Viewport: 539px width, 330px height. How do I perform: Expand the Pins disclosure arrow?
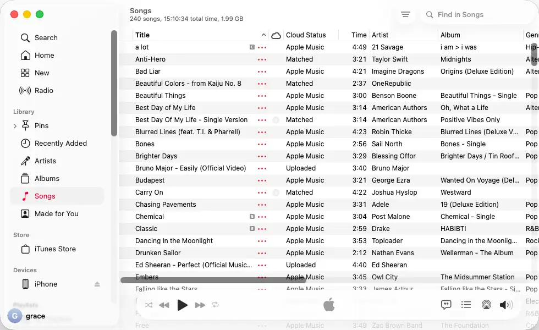tap(15, 126)
